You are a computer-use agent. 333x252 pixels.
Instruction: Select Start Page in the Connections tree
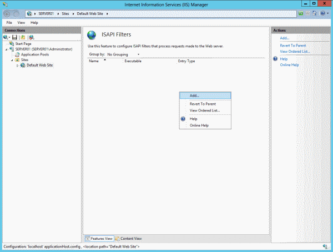[x=23, y=44]
